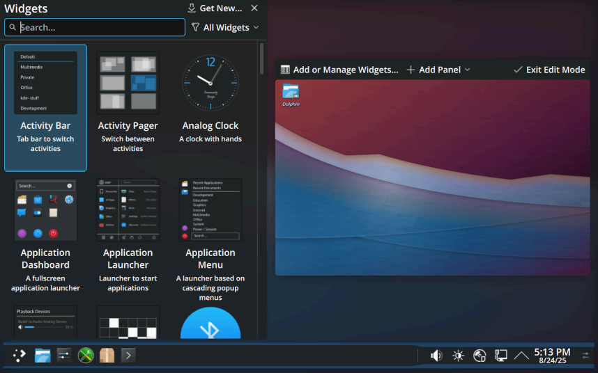
Task: Open the Dolphin icon on the desktop preview
Action: click(291, 94)
